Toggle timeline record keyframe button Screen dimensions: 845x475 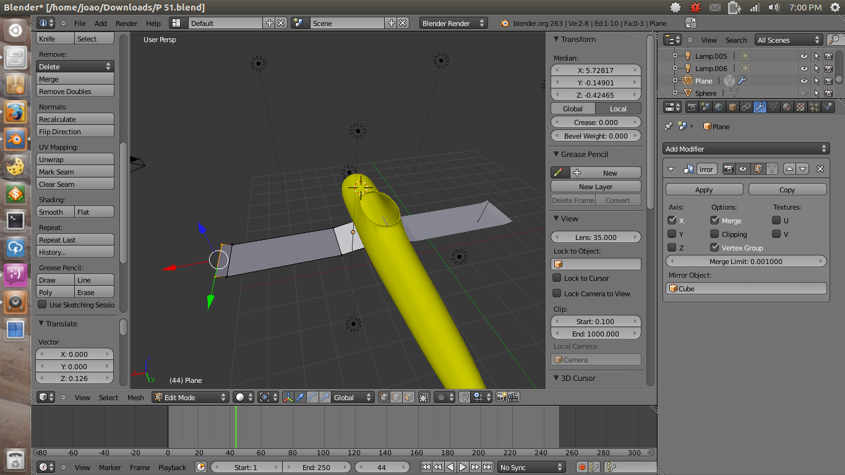(x=581, y=467)
